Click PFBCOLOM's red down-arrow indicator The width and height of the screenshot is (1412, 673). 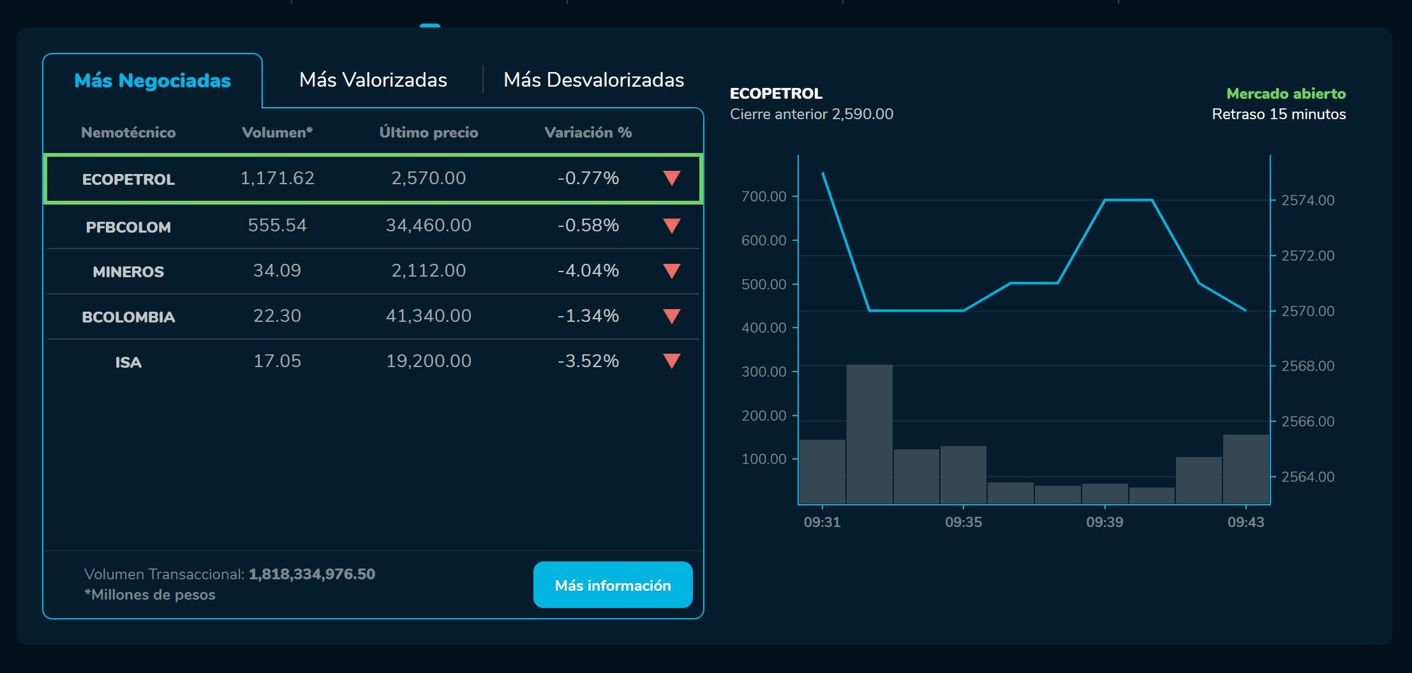(x=671, y=226)
